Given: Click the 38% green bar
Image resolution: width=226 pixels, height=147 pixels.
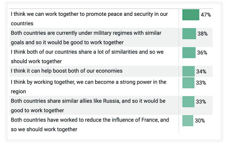Looking at the screenshot, I should [189, 34].
